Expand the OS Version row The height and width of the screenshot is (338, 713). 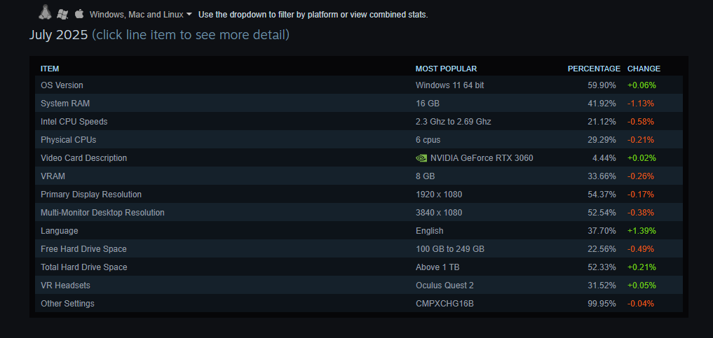tap(359, 85)
